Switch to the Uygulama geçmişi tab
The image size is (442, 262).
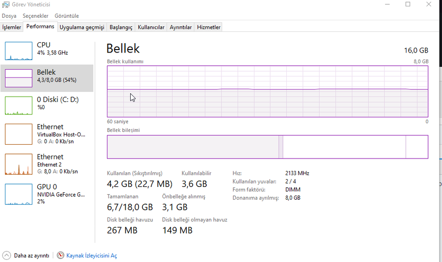(x=82, y=27)
